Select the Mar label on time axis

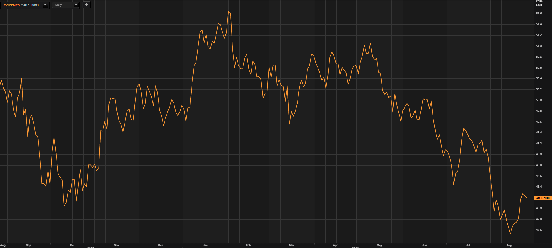coord(292,245)
